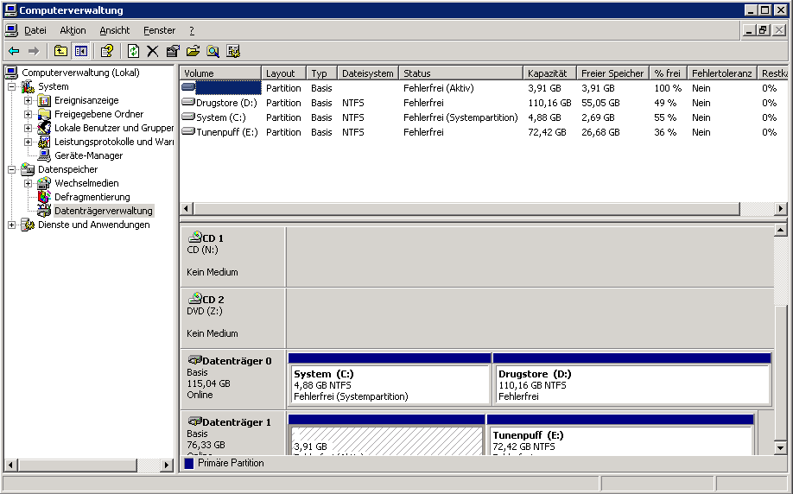793x494 pixels.
Task: Collapse the Datenspeicher tree node
Action: pos(11,169)
